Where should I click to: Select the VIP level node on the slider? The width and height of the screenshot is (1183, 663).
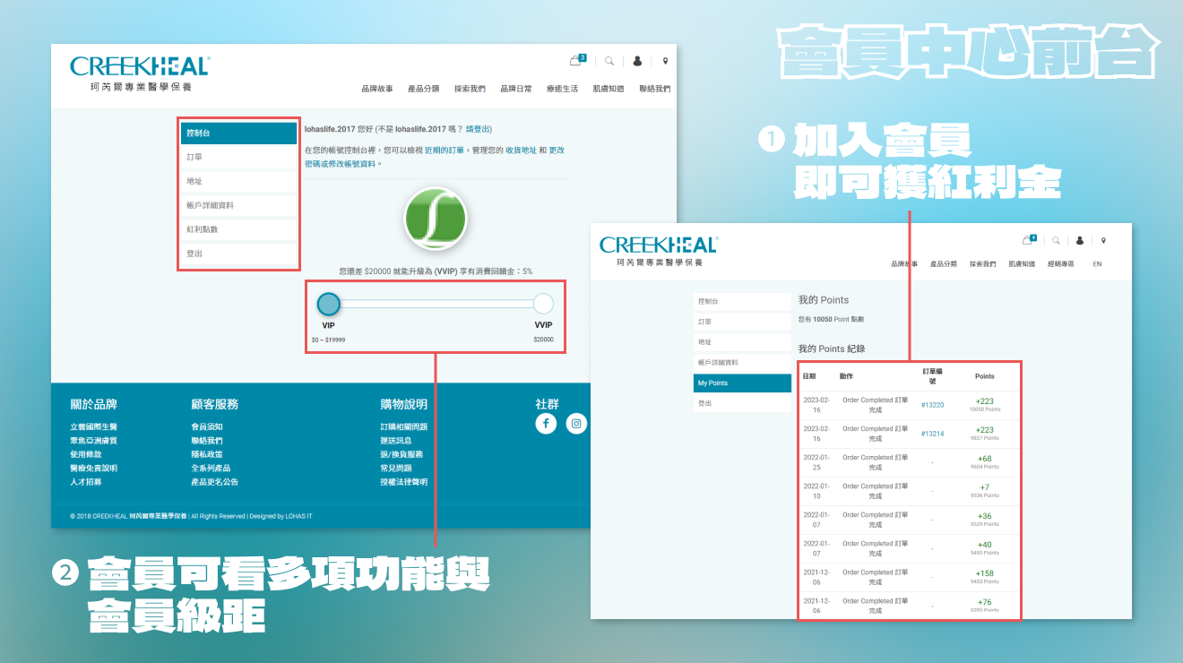pos(329,304)
